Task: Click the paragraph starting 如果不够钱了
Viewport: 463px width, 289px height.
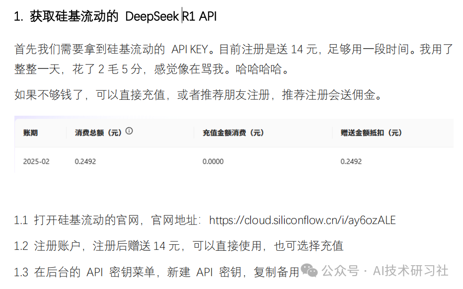Action: [198, 95]
